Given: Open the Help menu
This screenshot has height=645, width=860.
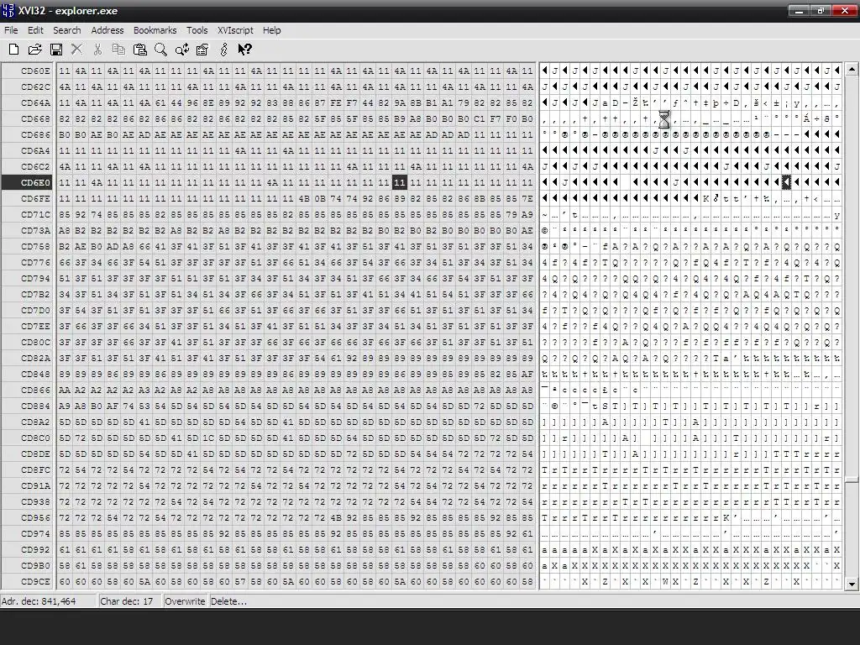Looking at the screenshot, I should 271,30.
